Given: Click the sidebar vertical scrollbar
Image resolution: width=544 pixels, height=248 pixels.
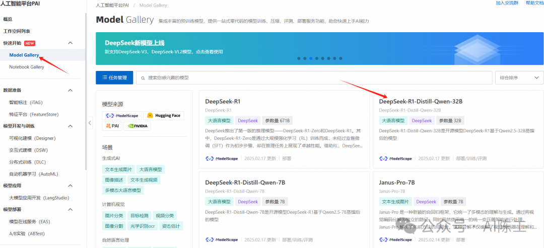Looking at the screenshot, I should 86,92.
